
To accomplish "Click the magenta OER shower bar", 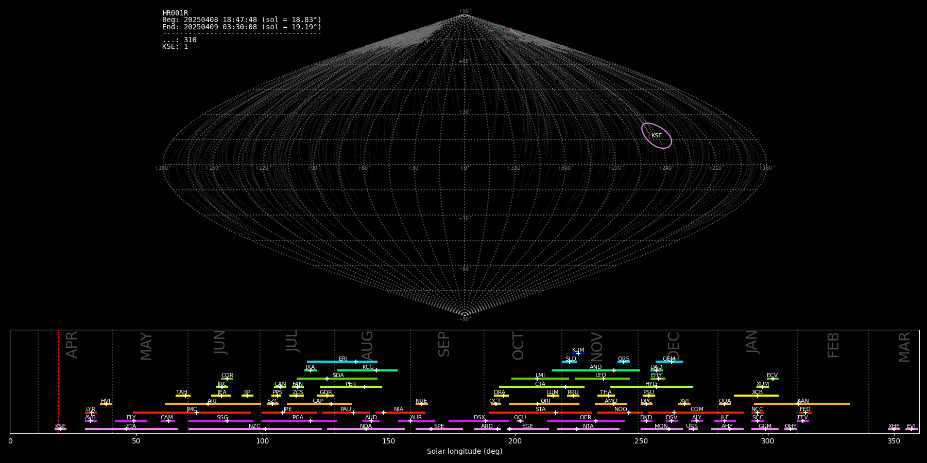I will tap(586, 421).
